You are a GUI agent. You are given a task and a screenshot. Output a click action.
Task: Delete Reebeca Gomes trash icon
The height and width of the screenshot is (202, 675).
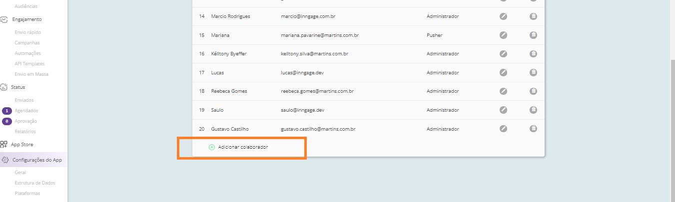pos(533,91)
